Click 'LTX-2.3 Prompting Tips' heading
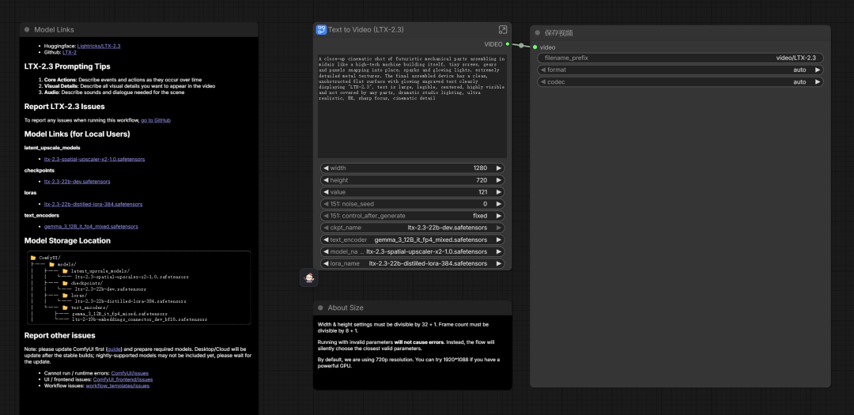Viewport: 854px width, 415px height. [67, 66]
